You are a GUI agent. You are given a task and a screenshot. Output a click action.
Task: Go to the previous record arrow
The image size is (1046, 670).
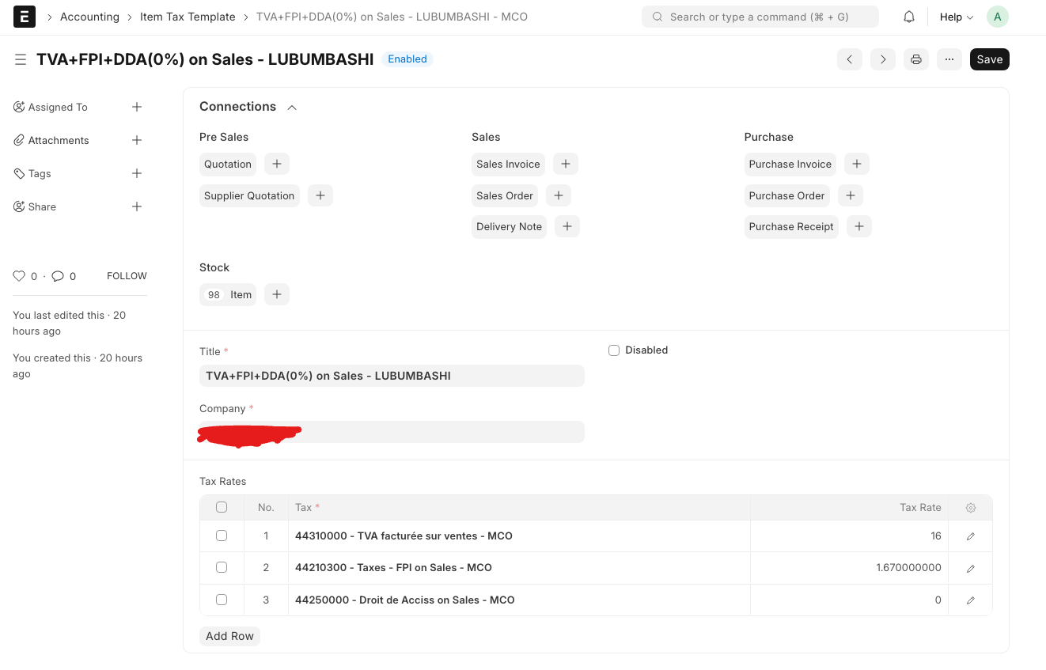click(849, 59)
